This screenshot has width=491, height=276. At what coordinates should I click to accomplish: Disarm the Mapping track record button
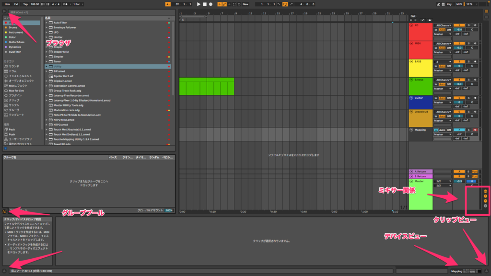point(475,130)
